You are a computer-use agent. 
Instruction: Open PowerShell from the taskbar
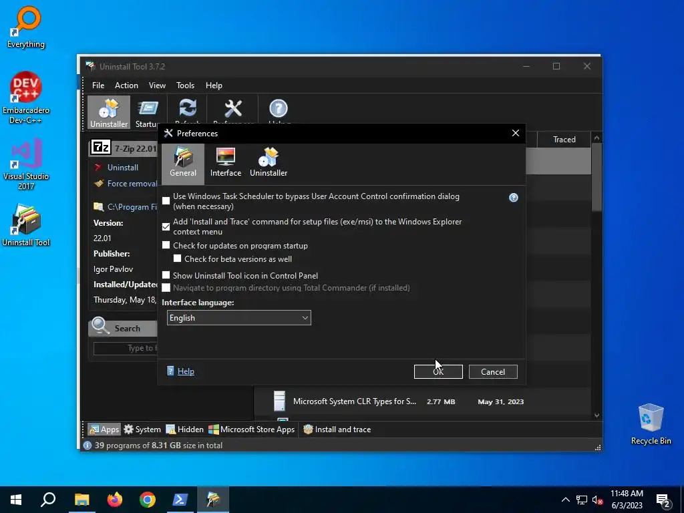(180, 500)
